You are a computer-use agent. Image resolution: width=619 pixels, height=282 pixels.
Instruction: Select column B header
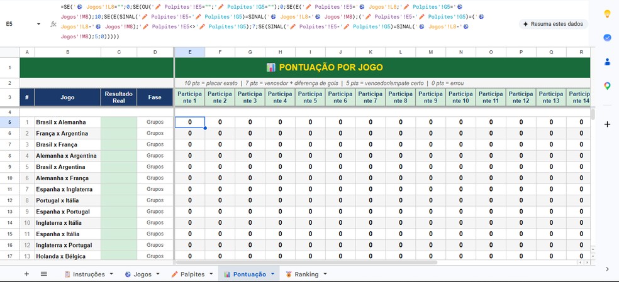point(67,52)
